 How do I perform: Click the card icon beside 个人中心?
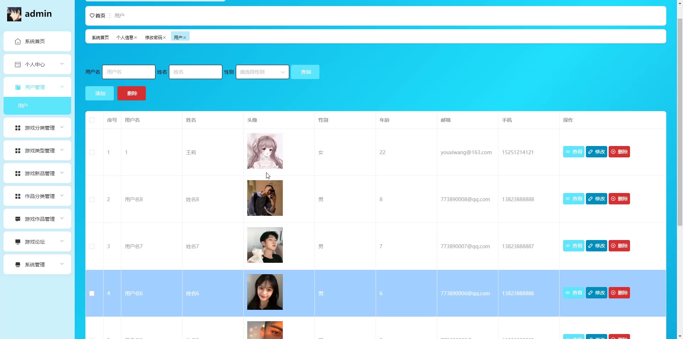click(18, 64)
